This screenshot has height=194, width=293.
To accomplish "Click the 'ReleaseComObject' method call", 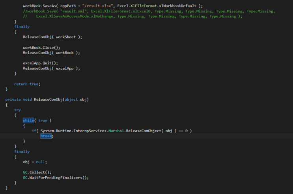I will click(144, 131).
